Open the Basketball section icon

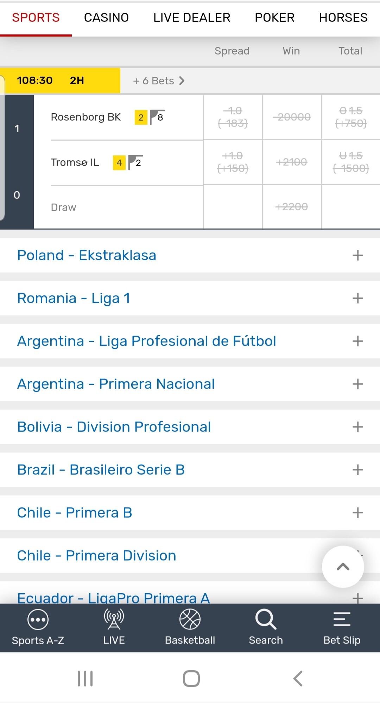click(190, 619)
